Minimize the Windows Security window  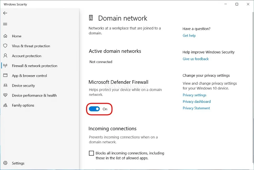pyautogui.click(x=225, y=4)
